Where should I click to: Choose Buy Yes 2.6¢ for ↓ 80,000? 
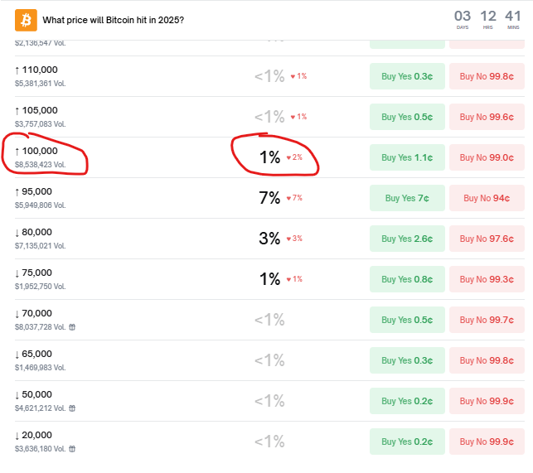click(x=406, y=239)
